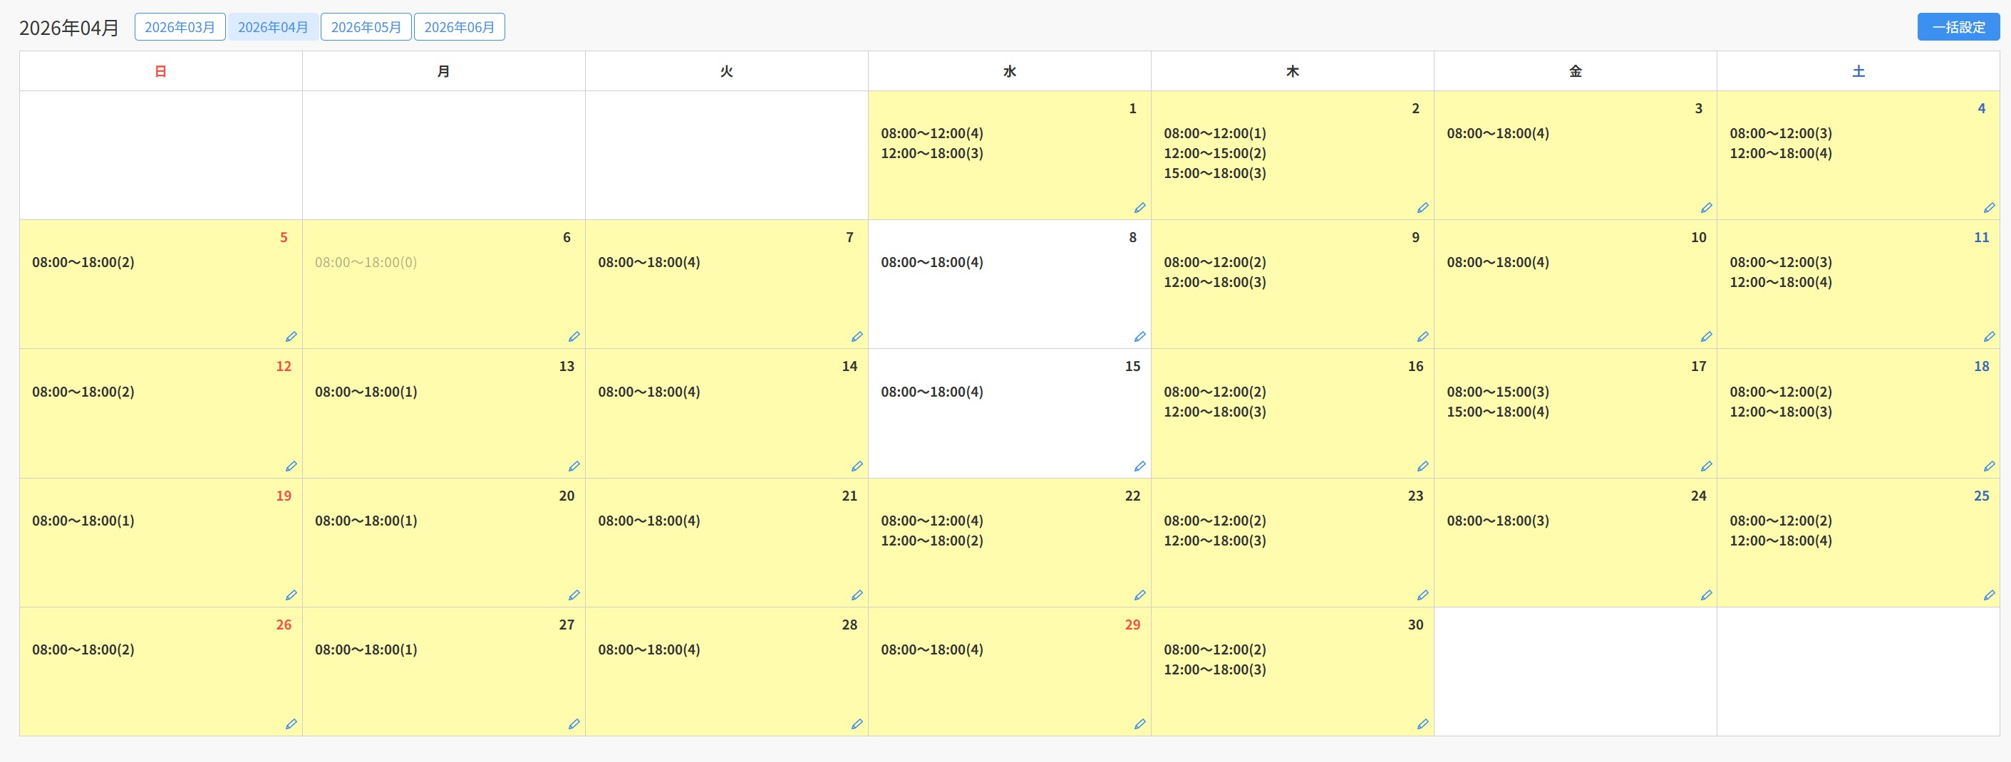Open the edit pencil for April 27
Image resolution: width=2011 pixels, height=762 pixels.
574,724
